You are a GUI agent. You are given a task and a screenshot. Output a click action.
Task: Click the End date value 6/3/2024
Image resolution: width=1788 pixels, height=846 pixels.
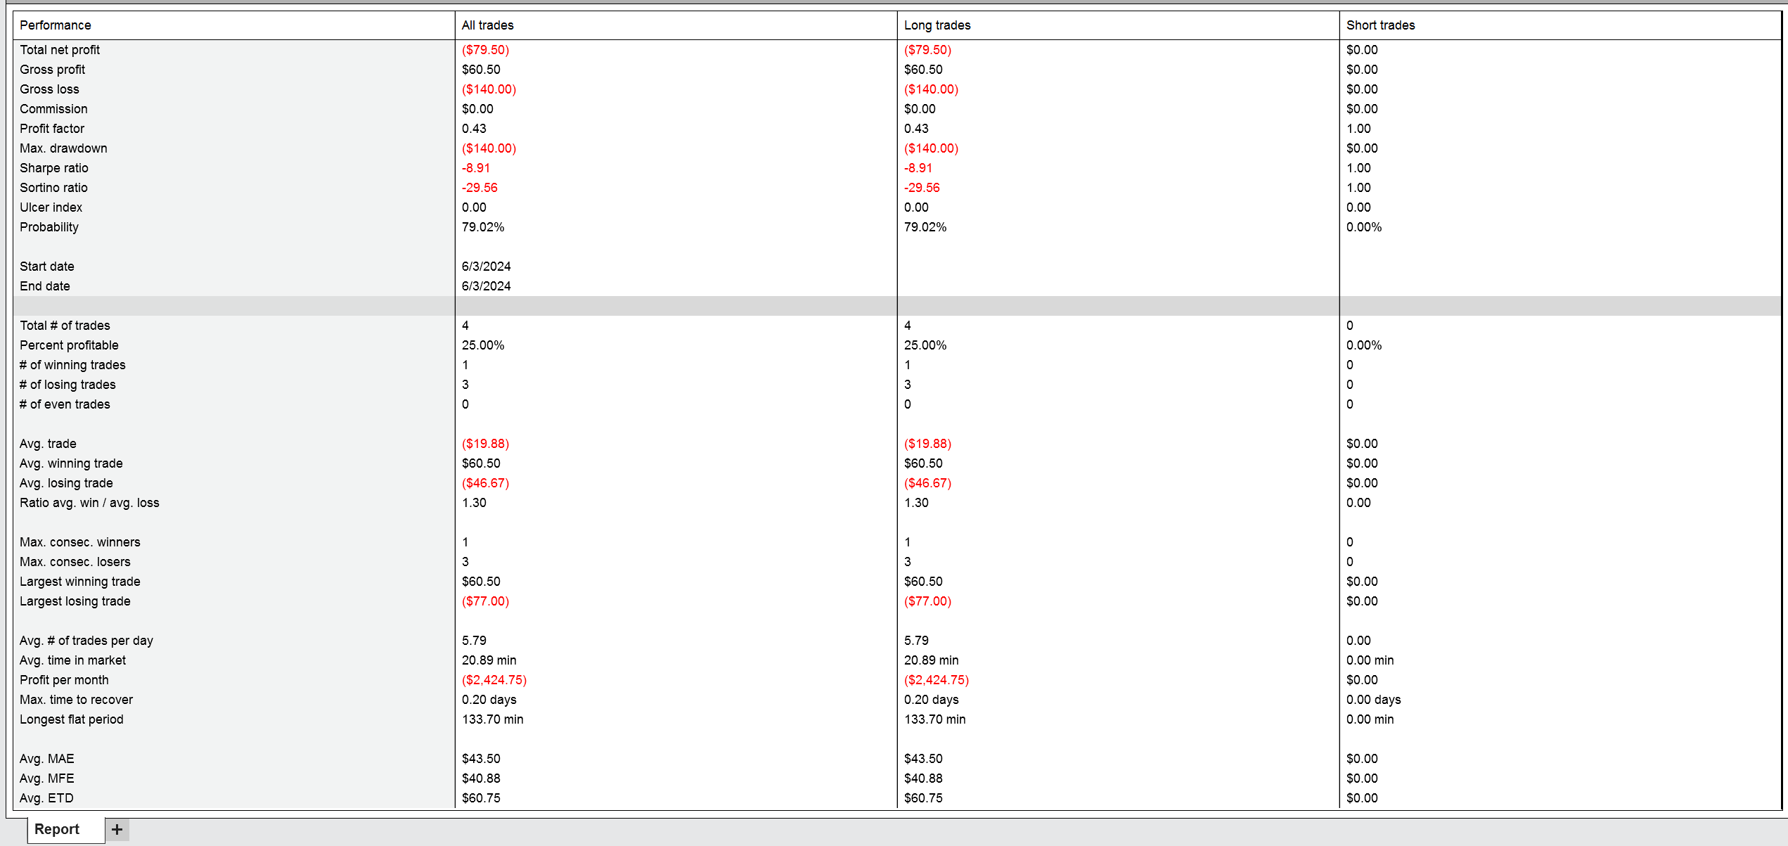pos(487,286)
